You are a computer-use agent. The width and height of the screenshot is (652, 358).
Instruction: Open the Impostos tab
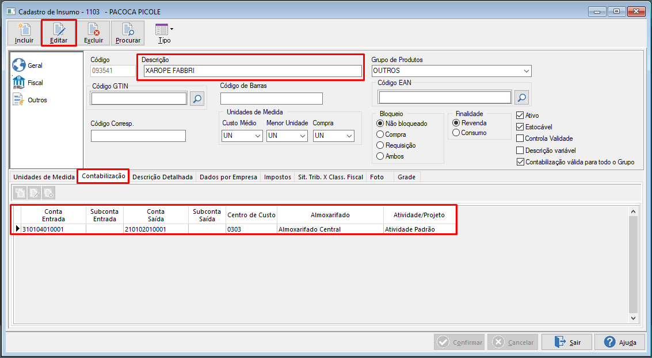tap(278, 177)
